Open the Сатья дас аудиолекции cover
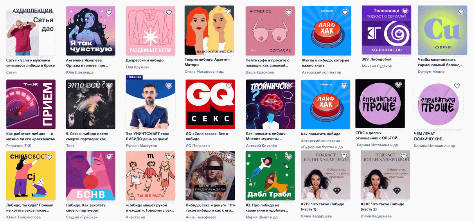This screenshot has height=221, width=473. pos(31,31)
